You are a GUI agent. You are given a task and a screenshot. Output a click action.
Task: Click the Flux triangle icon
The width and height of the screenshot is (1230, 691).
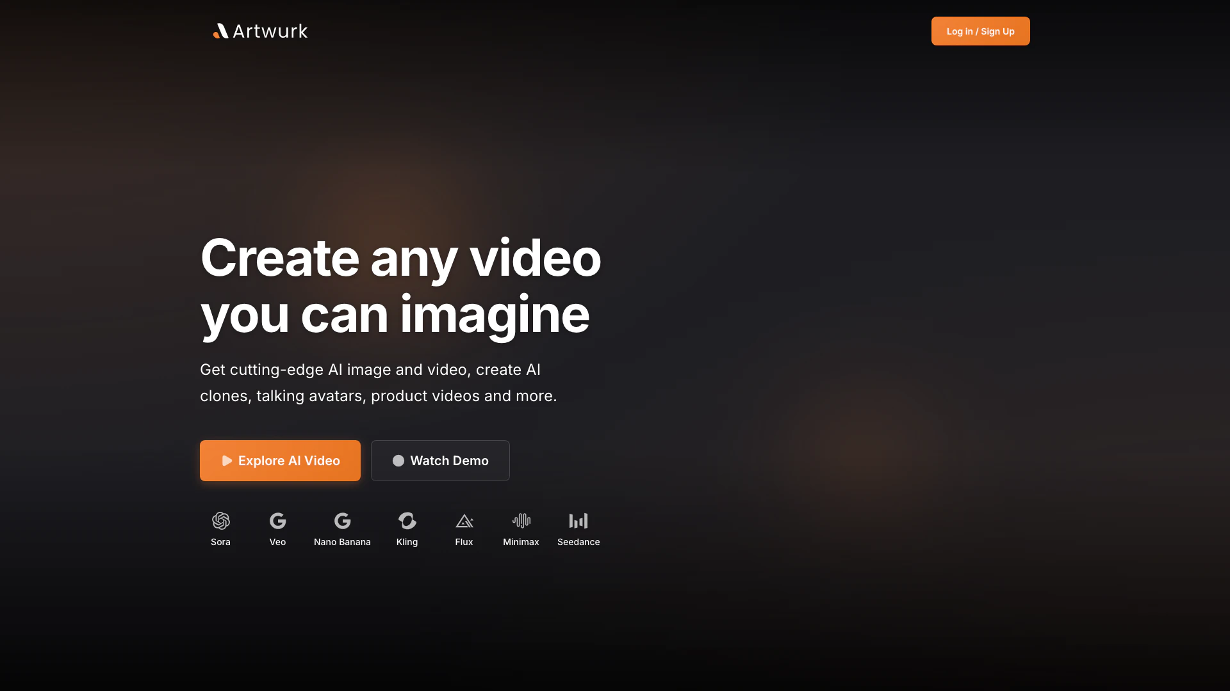464,521
